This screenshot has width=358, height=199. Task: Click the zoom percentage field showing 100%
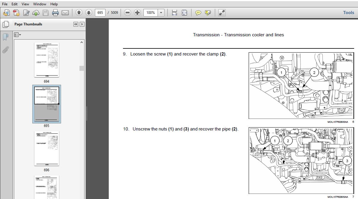[151, 13]
